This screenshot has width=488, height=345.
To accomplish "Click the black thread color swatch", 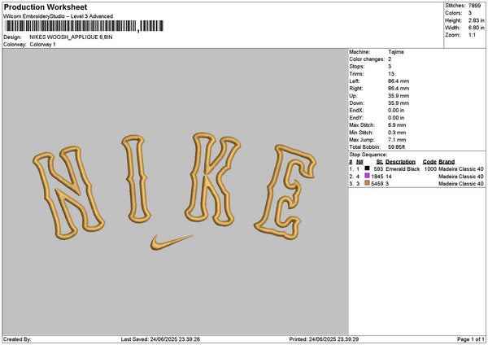I will (367, 168).
